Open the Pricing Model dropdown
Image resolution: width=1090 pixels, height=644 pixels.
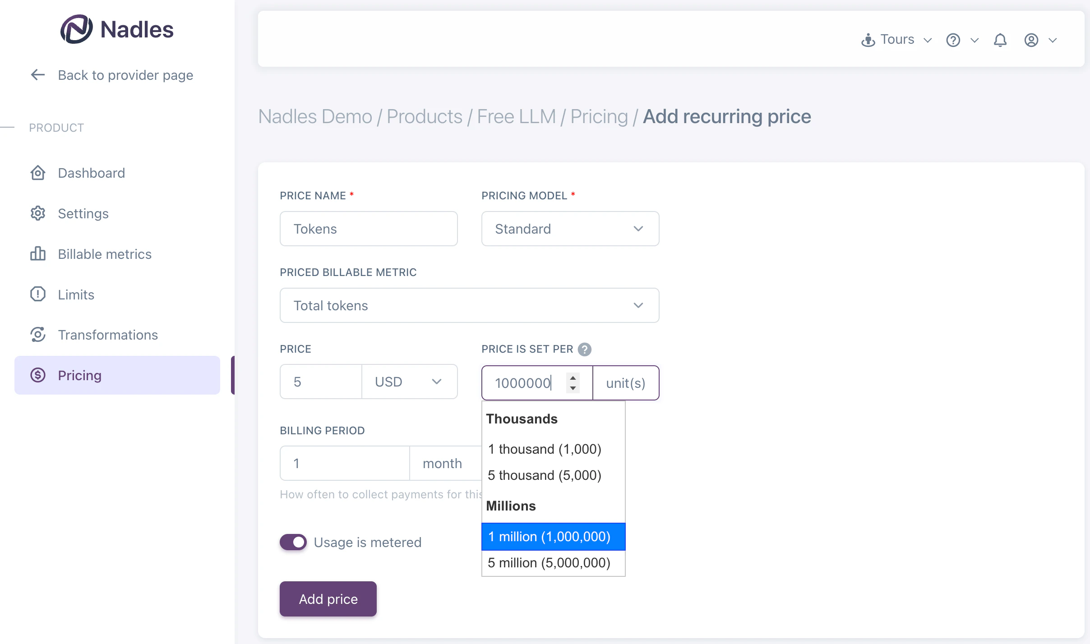pyautogui.click(x=637, y=229)
